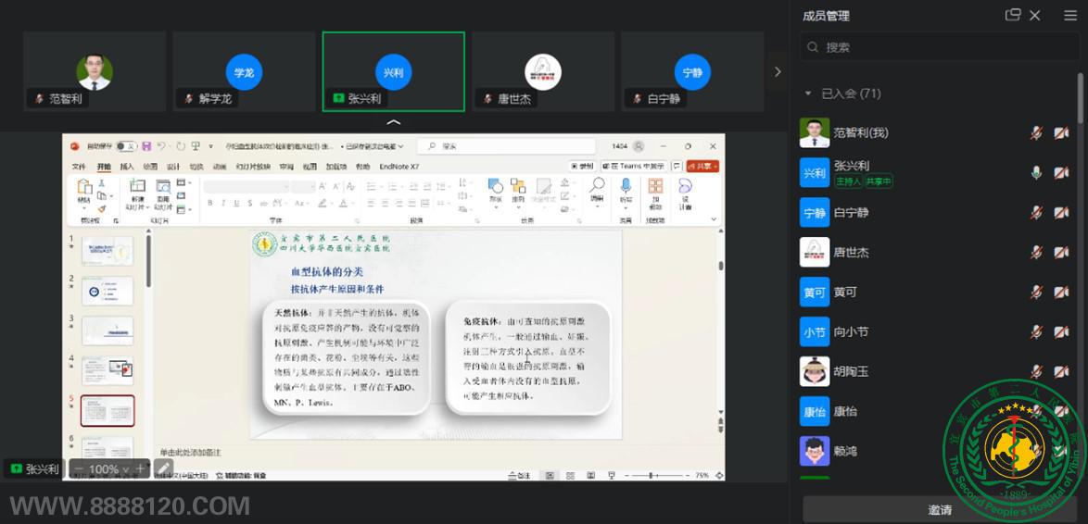Unmute microphone for 范智利(我)
Viewport: 1088px width, 524px height.
click(1036, 133)
